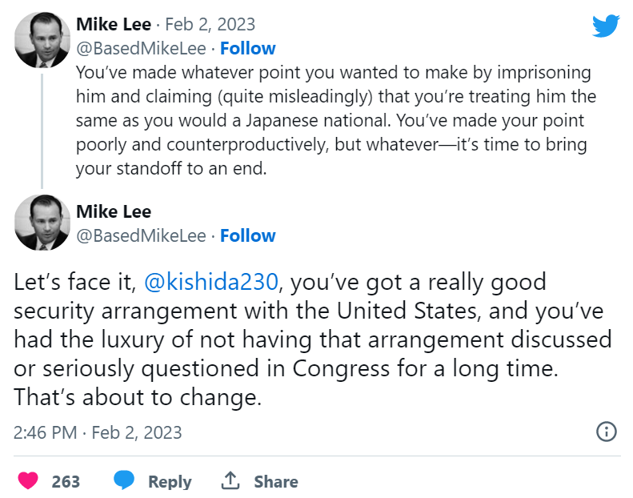The height and width of the screenshot is (498, 633).
Task: Click the Share text label
Action: (x=276, y=481)
